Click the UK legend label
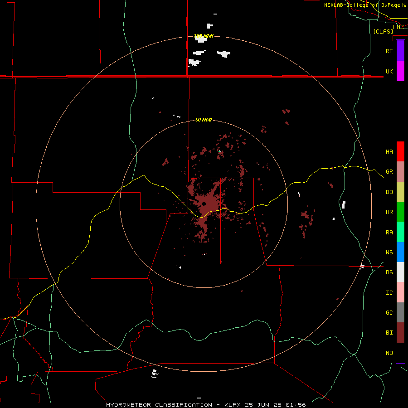This screenshot has width=408, height=408. (389, 71)
